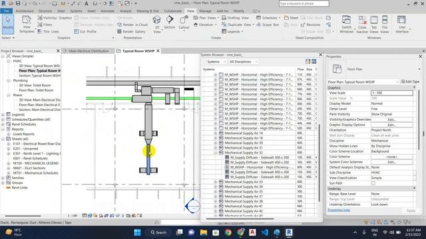The height and width of the screenshot is (239, 426).
Task: Expand the Families node in Project Browser
Action: (3, 178)
